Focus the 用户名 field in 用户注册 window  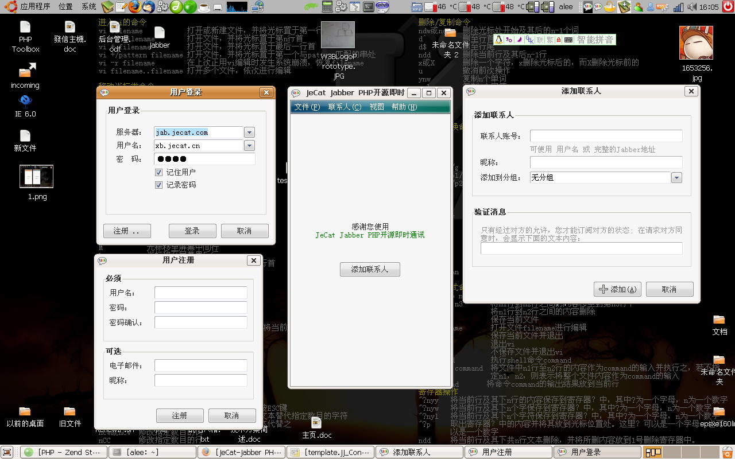click(x=201, y=293)
